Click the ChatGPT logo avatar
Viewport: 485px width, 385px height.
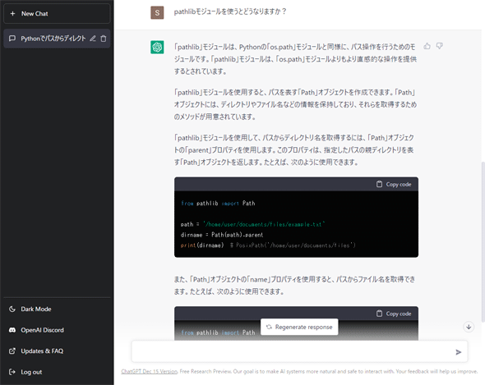coord(157,48)
